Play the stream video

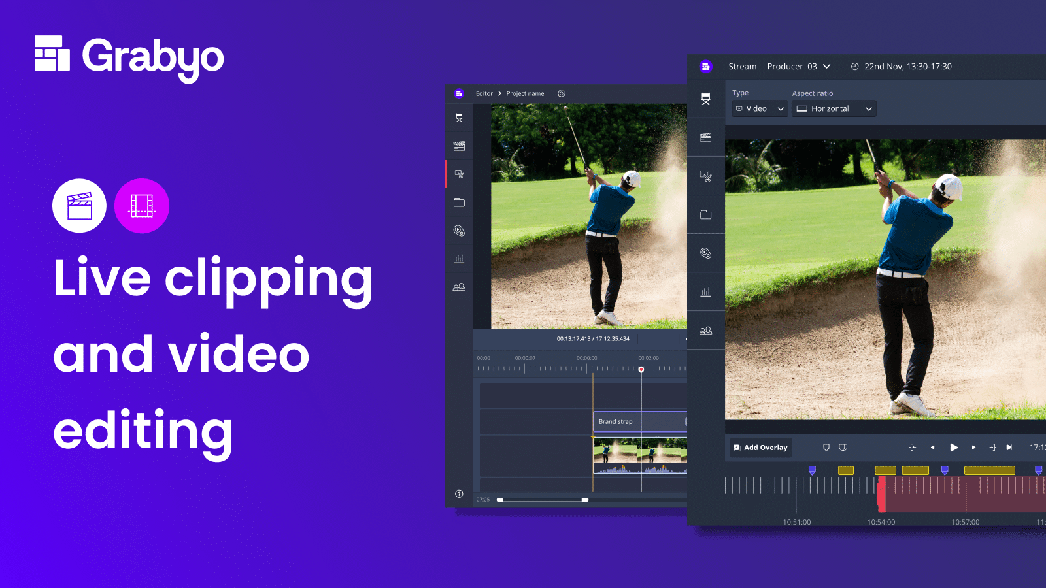pyautogui.click(x=954, y=448)
